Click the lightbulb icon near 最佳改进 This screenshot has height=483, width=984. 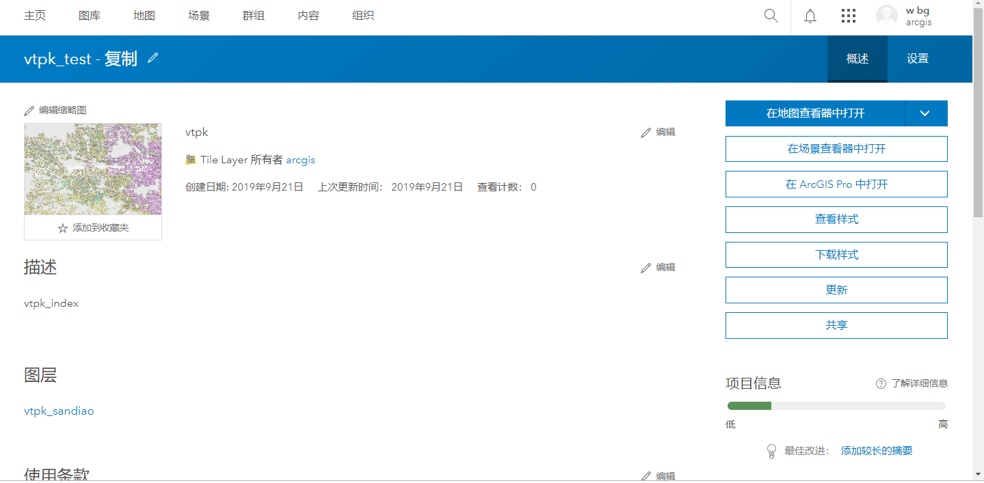point(771,451)
